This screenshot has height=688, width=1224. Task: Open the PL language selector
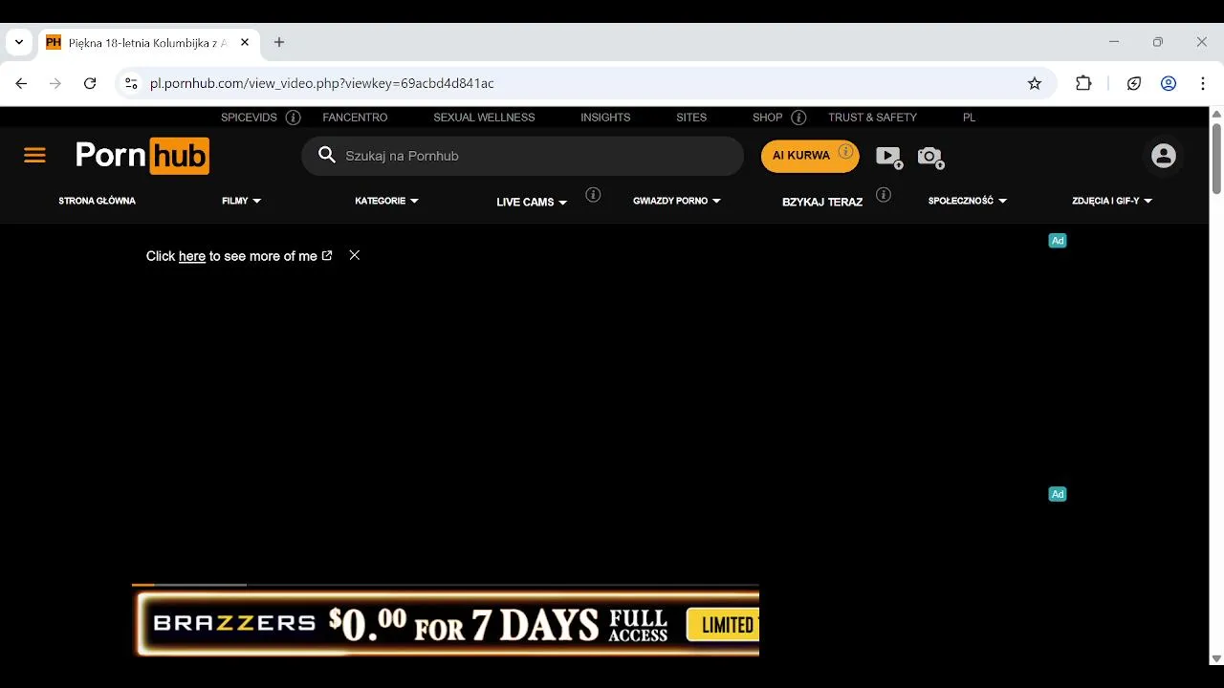pos(969,118)
